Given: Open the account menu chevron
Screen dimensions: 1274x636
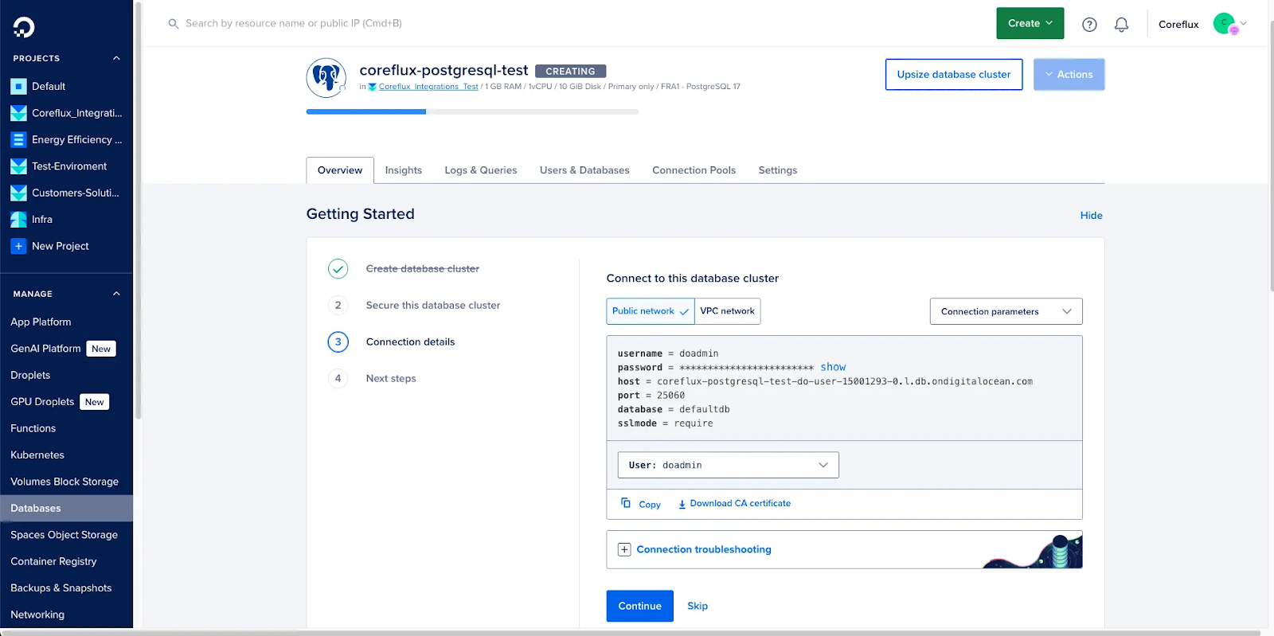Looking at the screenshot, I should [x=1243, y=24].
